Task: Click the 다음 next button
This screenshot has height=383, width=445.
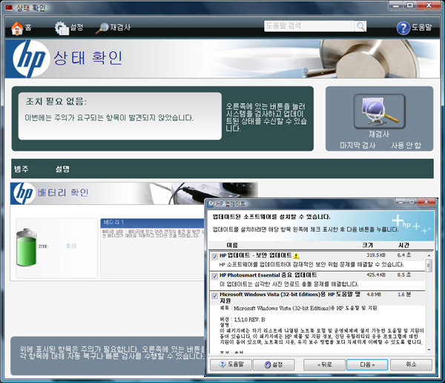Action: 367,364
